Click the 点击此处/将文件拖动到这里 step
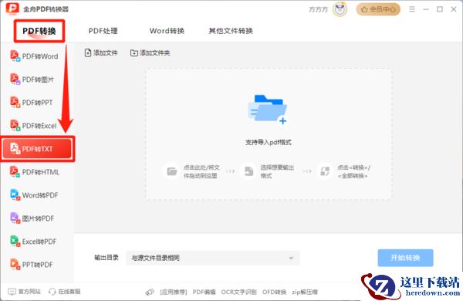 pyautogui.click(x=201, y=171)
